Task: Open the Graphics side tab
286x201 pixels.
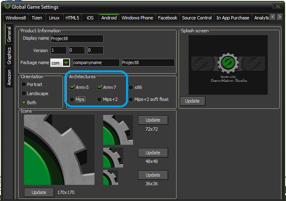Action: pyautogui.click(x=9, y=55)
